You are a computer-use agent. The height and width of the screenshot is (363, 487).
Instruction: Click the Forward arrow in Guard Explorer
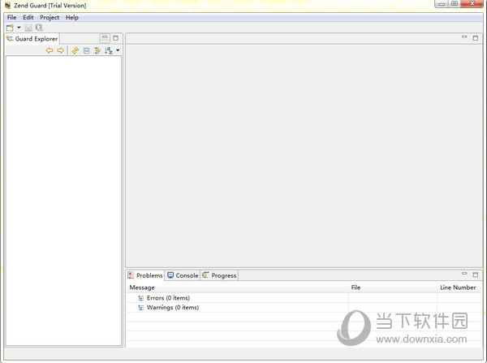click(60, 50)
